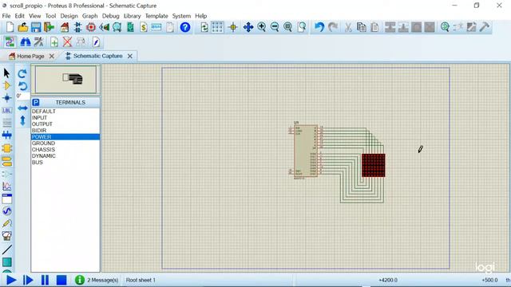Zoom in with magnifier plus icon
This screenshot has width=511, height=287.
pos(261,27)
